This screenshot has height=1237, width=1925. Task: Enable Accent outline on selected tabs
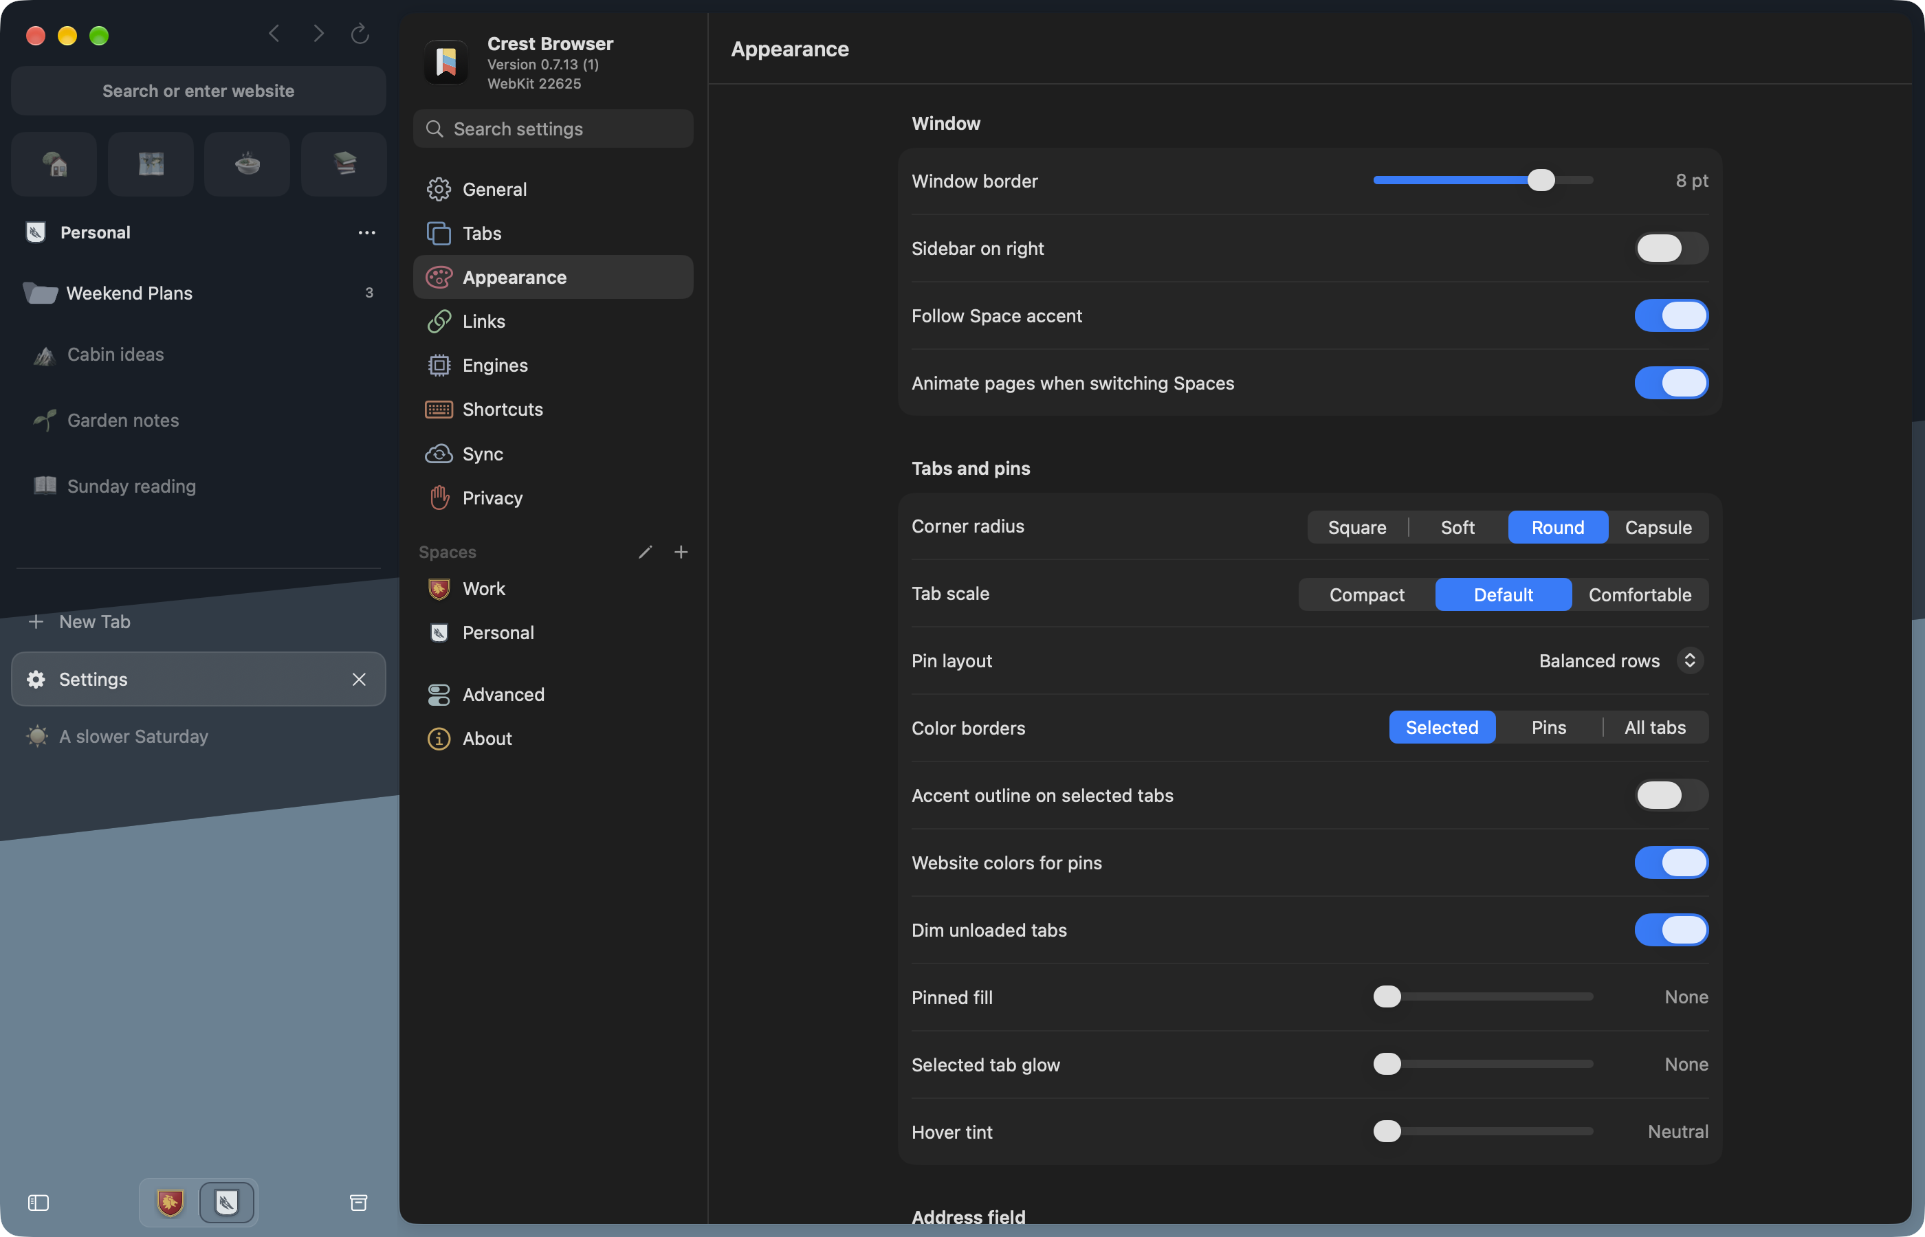[x=1671, y=795]
